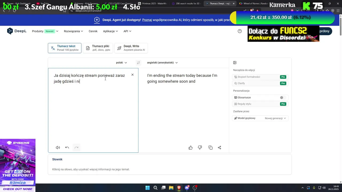Screen dimensions: 342x192
Task: Select the Tłumacz pliki tab
Action: (98, 48)
